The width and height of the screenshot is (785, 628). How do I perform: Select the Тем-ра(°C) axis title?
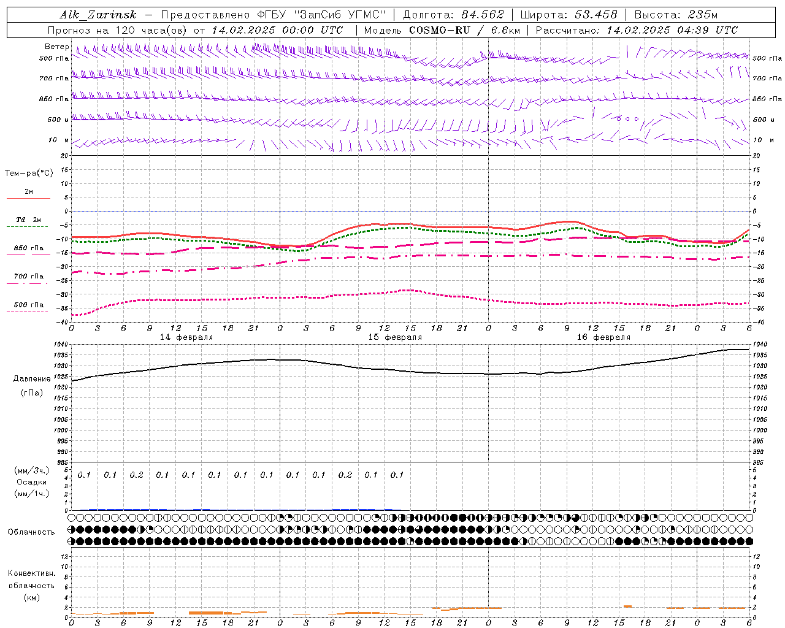click(29, 174)
